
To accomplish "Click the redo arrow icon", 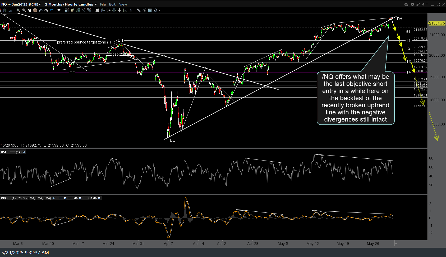I will (x=46, y=10).
